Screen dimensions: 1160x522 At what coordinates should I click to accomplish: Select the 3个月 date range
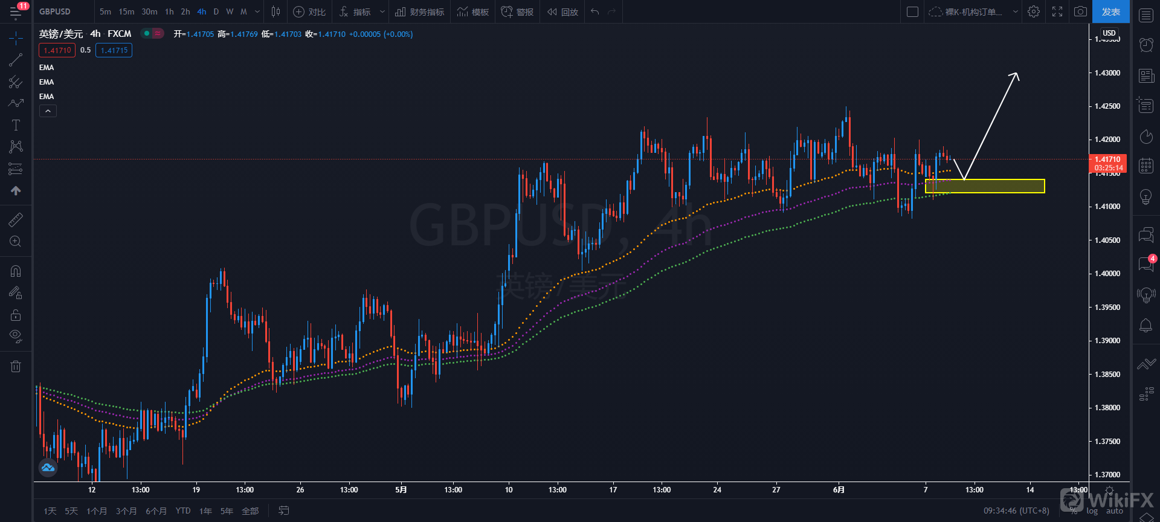[126, 511]
